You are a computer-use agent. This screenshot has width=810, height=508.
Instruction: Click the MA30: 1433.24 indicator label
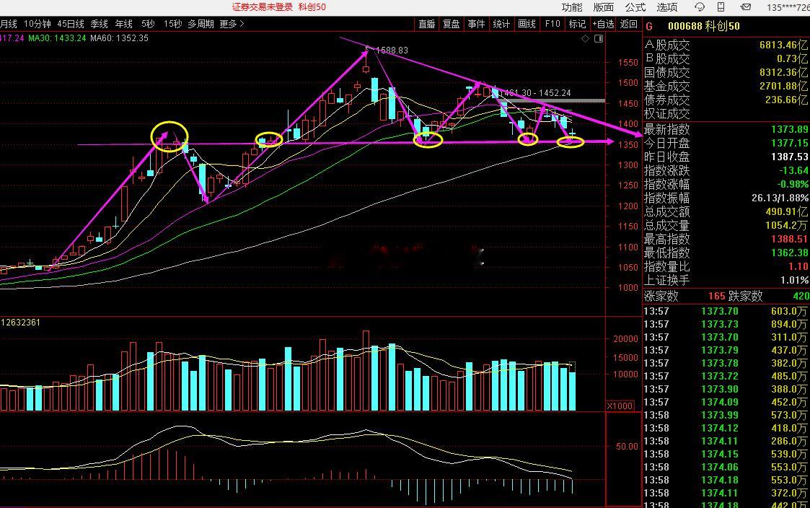point(57,38)
